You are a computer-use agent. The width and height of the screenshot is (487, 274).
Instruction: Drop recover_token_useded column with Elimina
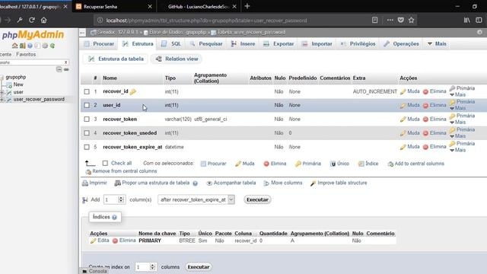coord(434,133)
